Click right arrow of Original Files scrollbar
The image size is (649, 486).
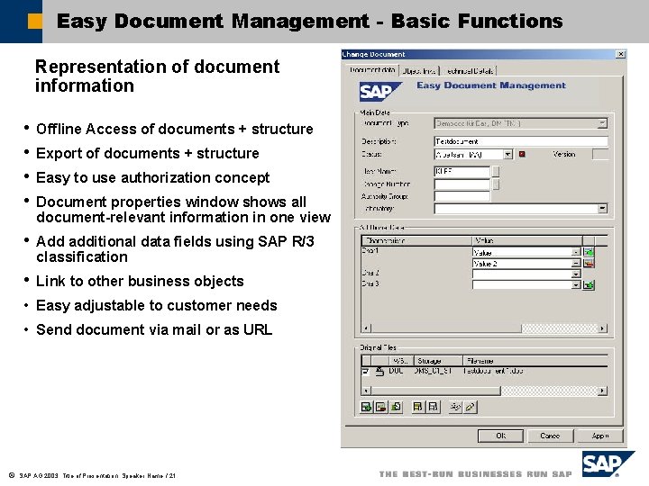point(603,390)
